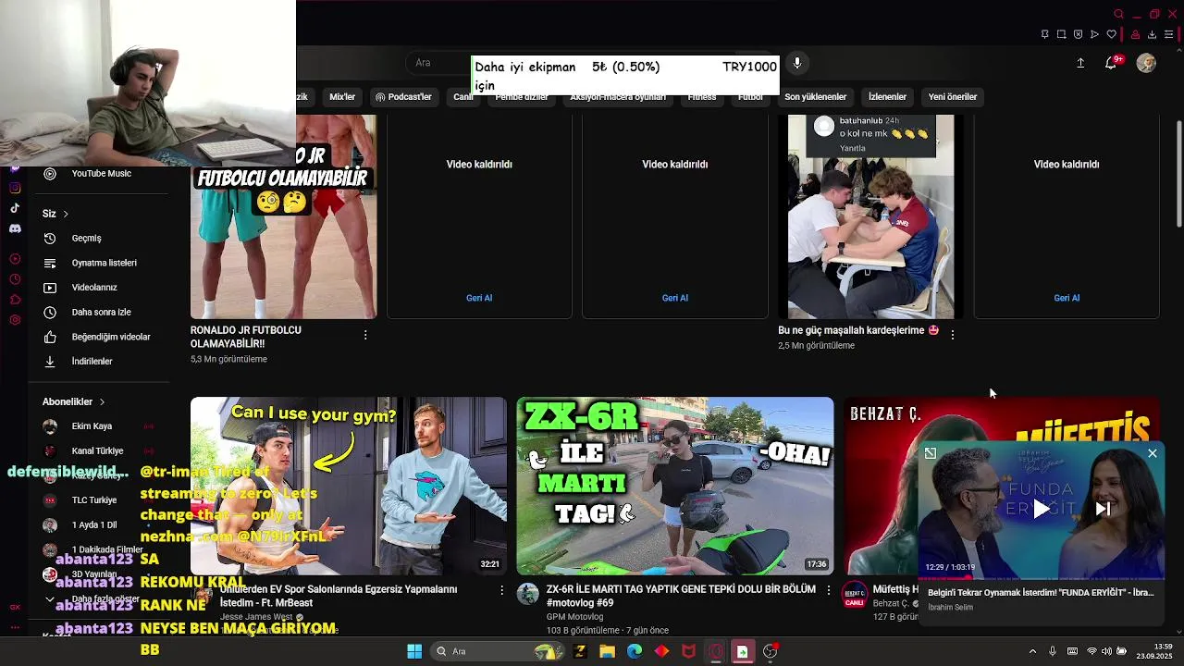Open YouTube notifications bell
The width and height of the screenshot is (1184, 666).
[x=1111, y=63]
